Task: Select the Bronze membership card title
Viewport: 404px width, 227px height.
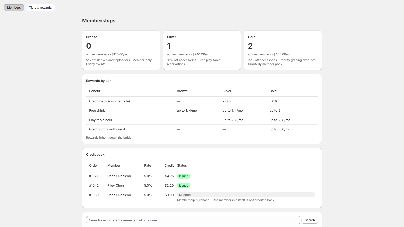Action: click(x=92, y=37)
